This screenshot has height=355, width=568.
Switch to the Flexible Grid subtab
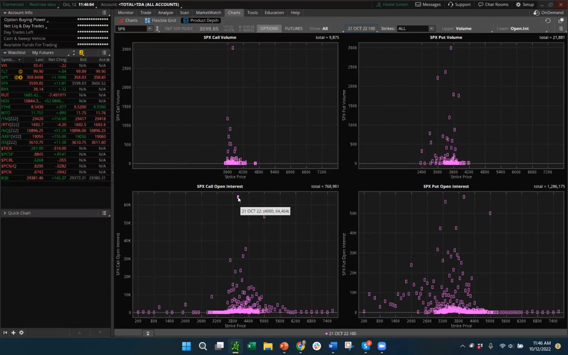160,20
